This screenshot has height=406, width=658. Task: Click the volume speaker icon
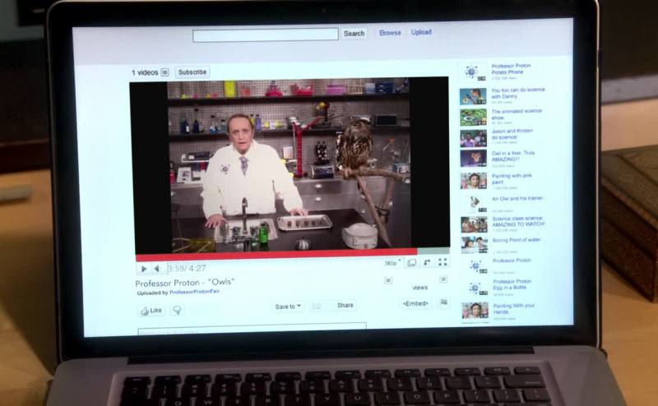click(156, 269)
